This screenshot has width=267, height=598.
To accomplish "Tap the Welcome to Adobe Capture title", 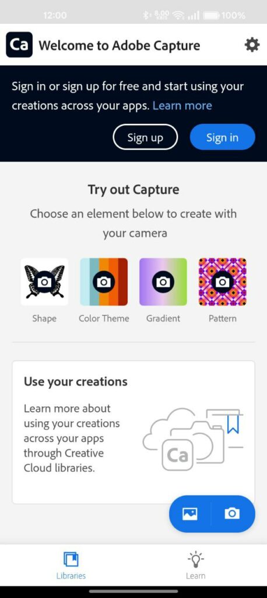I will point(119,46).
